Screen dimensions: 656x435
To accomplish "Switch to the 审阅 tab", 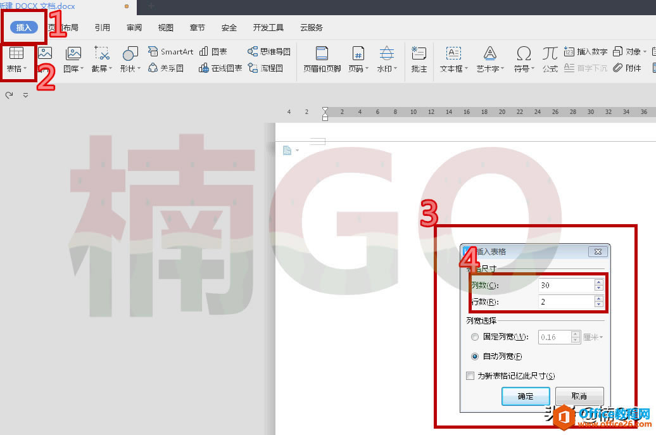I will (134, 28).
